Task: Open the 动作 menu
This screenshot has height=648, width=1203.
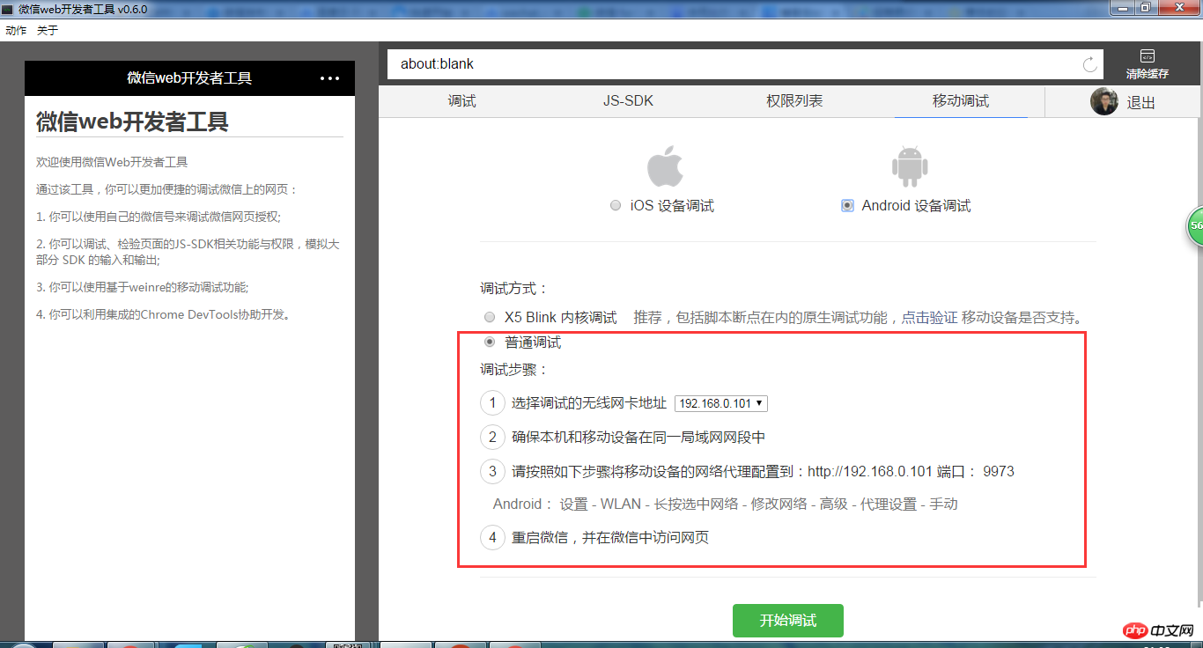Action: [16, 30]
